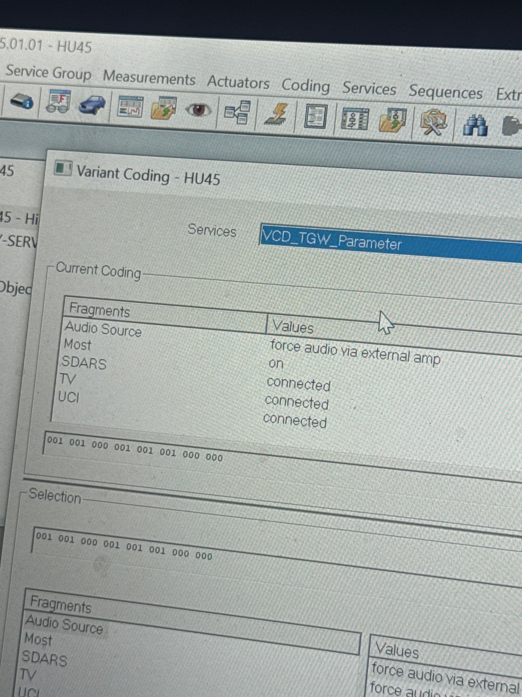522x697 pixels.
Task: Click the folder with table and green arrow icon
Action: click(164, 108)
